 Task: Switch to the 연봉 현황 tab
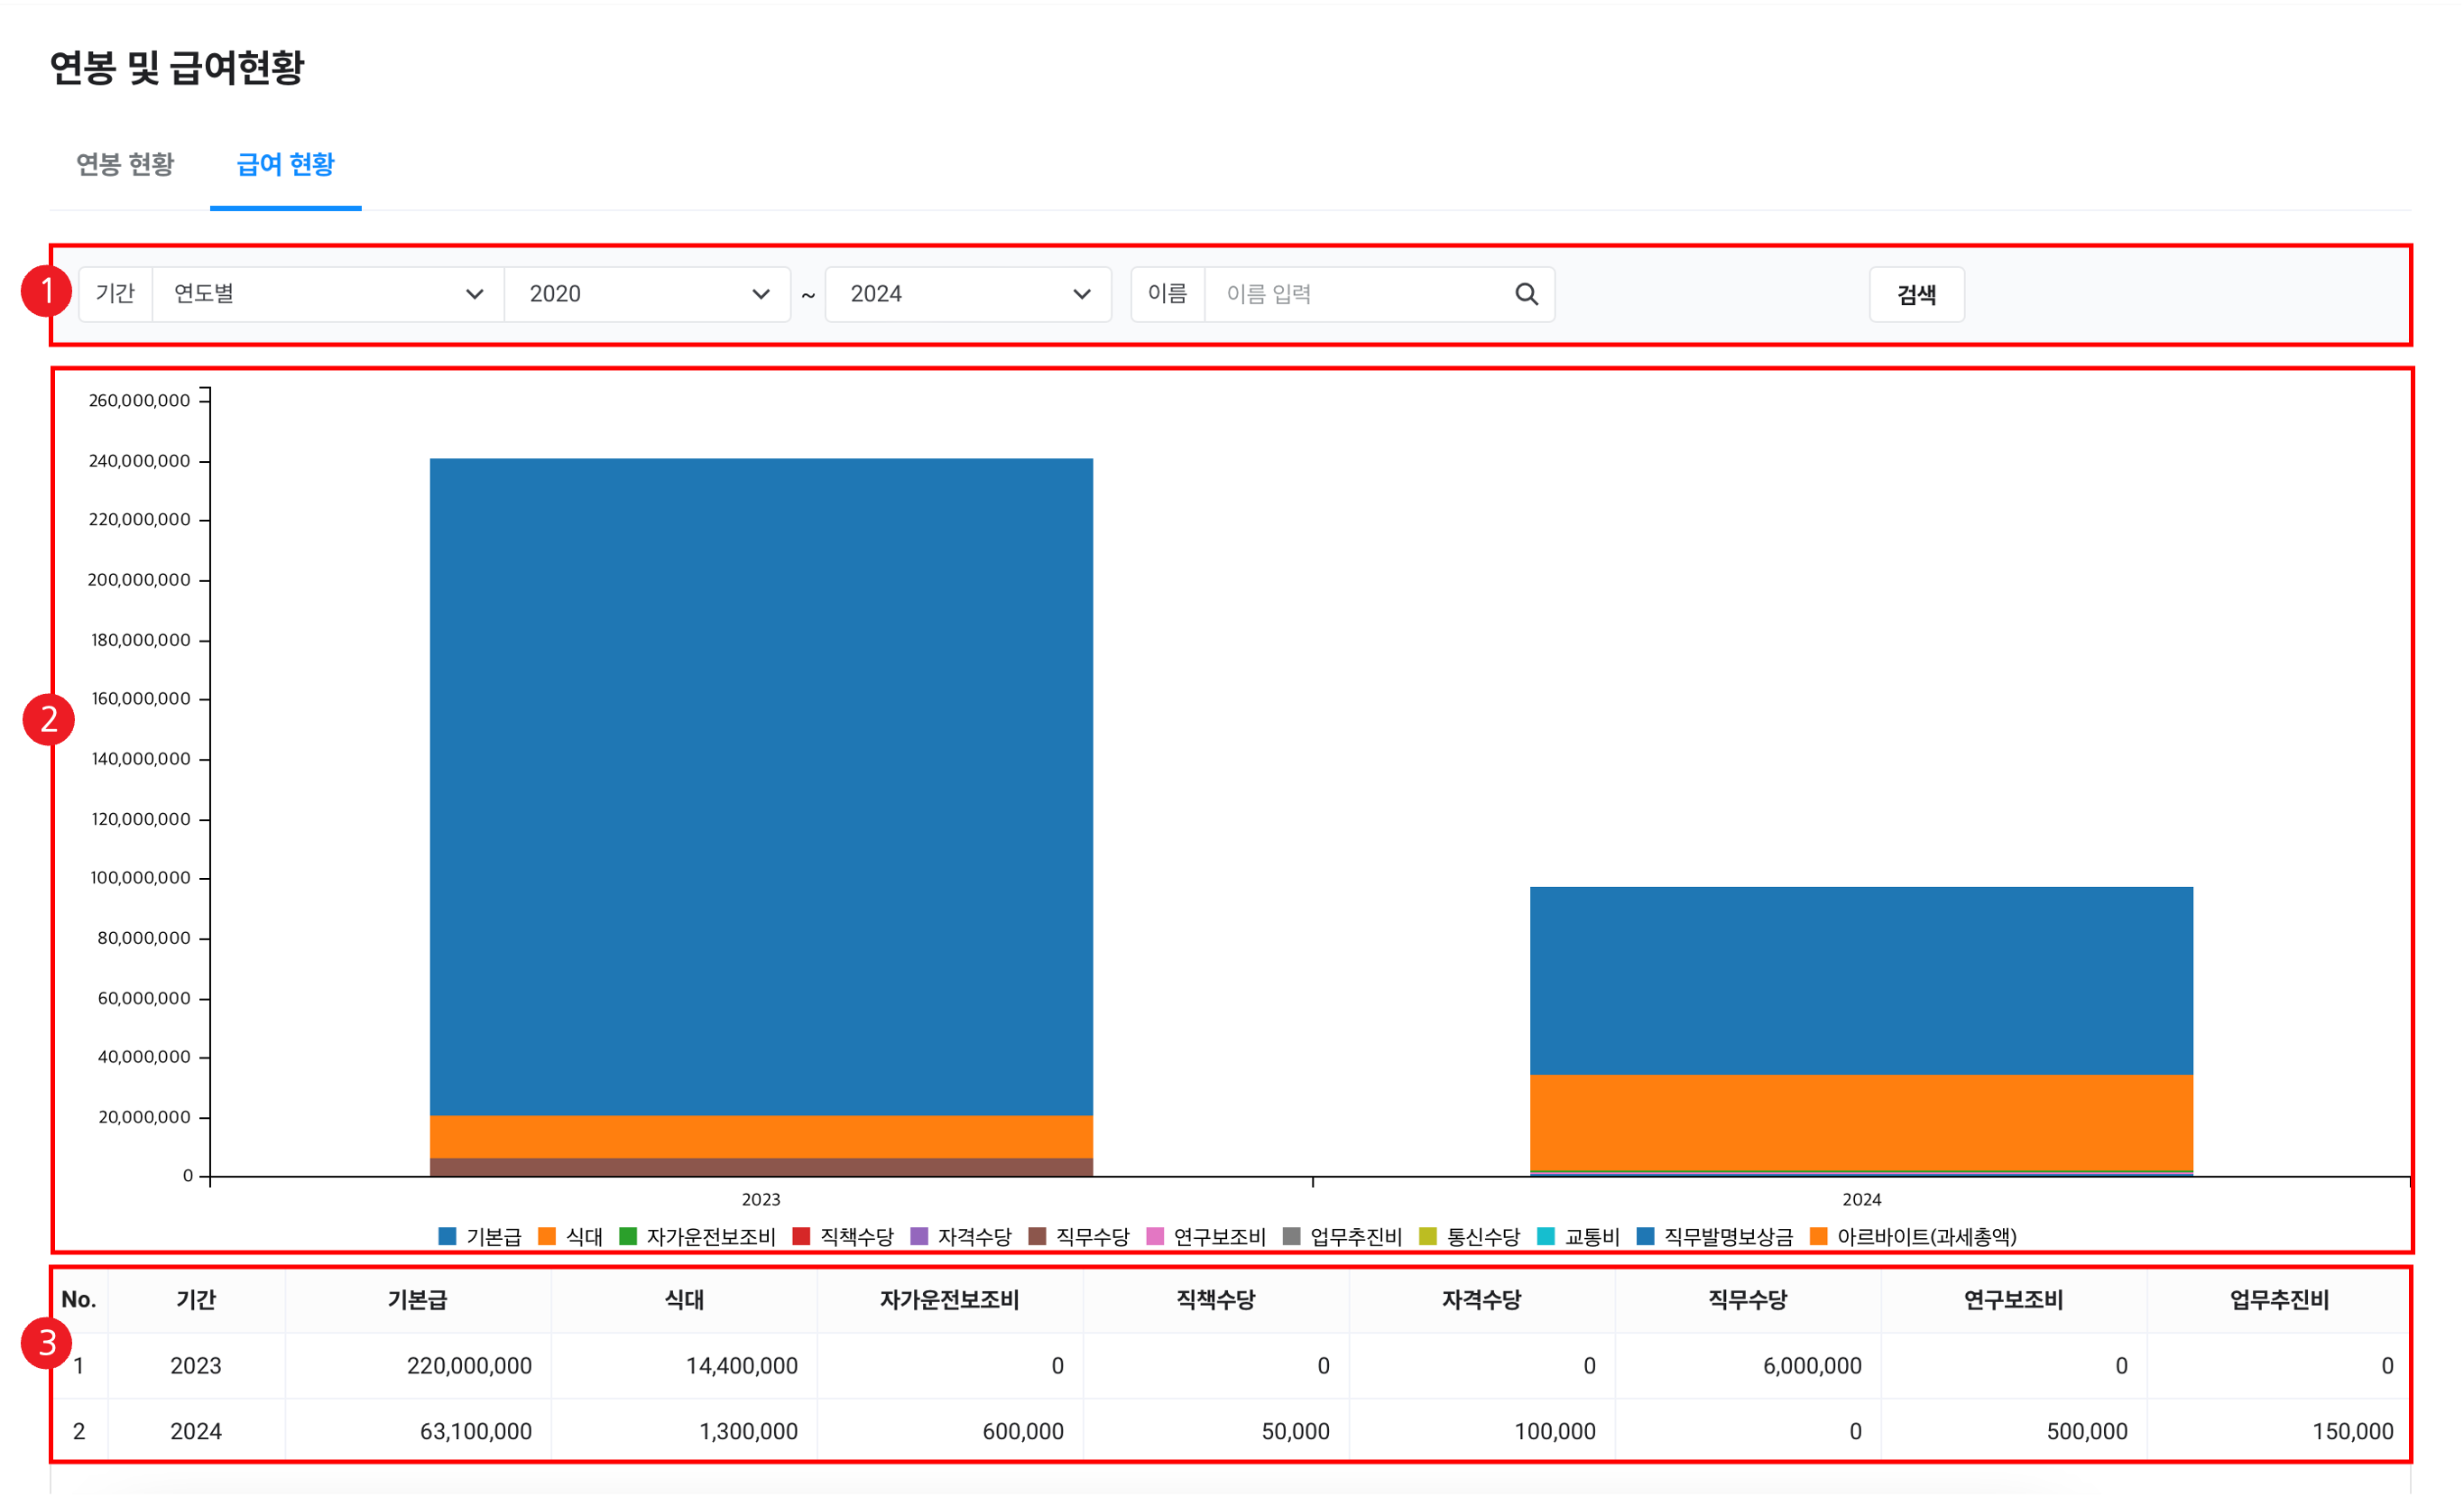click(x=125, y=164)
